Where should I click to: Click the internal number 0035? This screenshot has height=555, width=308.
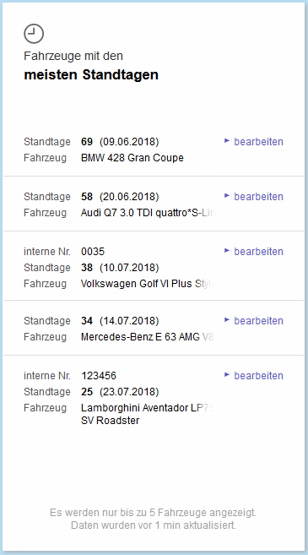93,252
